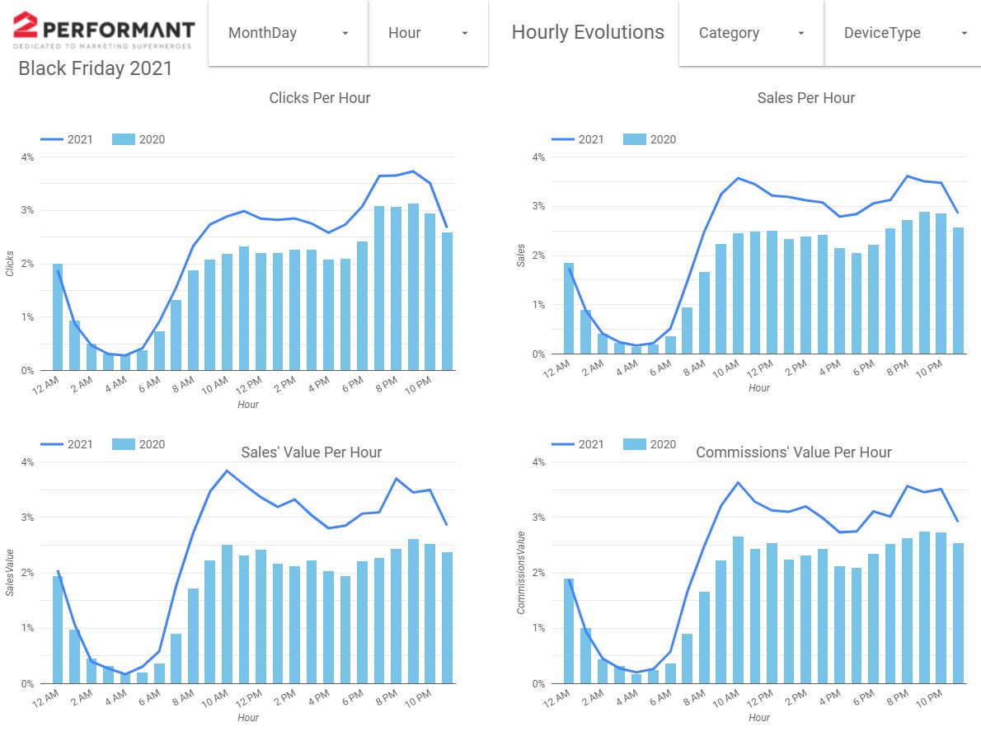Click 2021 line marker in Commissions' Value legend
981x736 pixels.
pyautogui.click(x=562, y=444)
